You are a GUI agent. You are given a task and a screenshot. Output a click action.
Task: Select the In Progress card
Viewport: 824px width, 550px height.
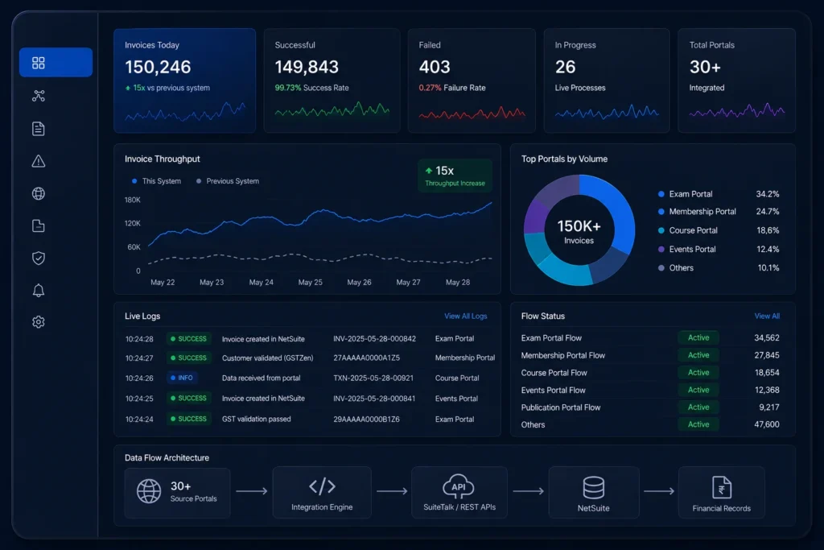click(x=607, y=81)
